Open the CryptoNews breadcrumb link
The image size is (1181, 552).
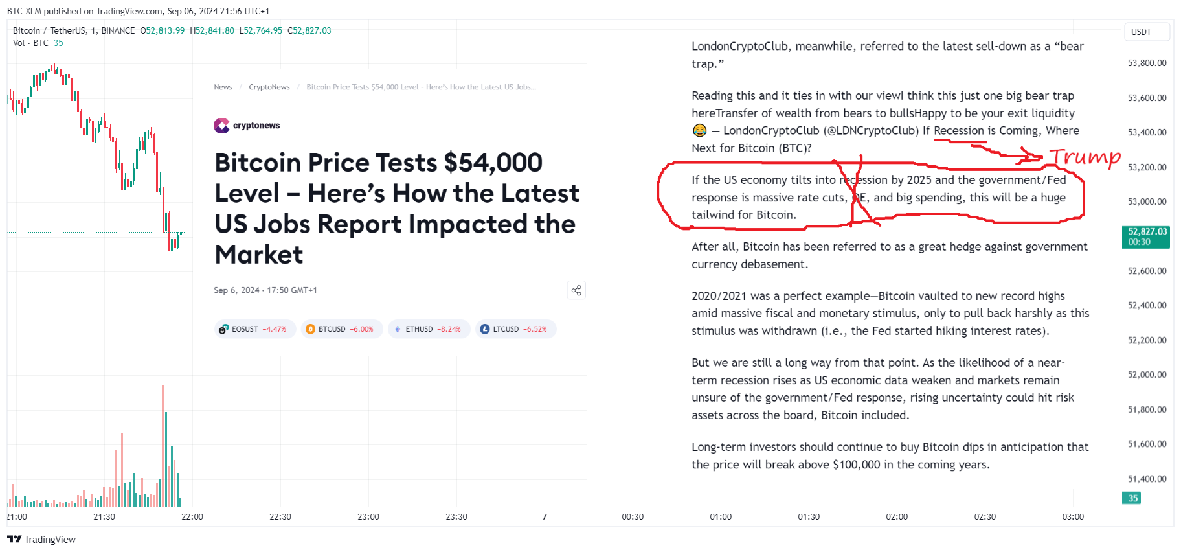point(269,87)
